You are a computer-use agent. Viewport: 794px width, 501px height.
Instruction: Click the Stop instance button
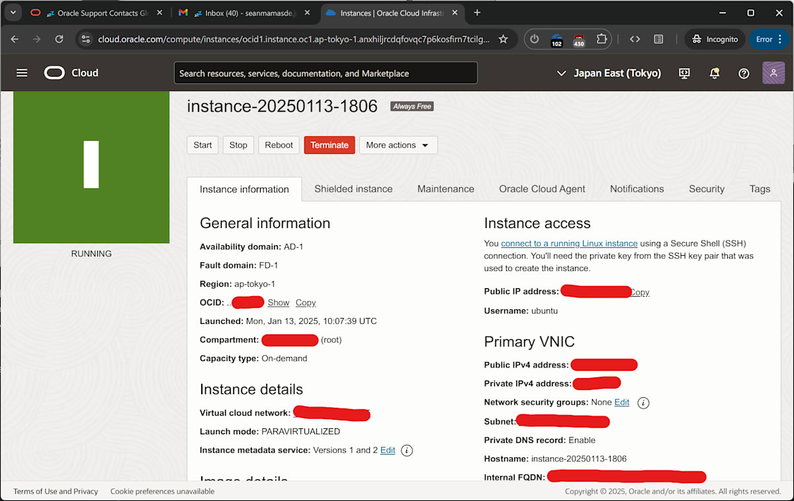(238, 145)
